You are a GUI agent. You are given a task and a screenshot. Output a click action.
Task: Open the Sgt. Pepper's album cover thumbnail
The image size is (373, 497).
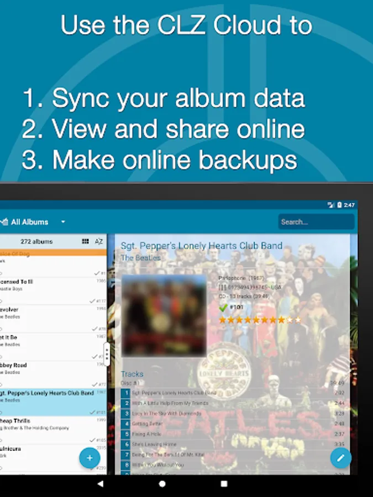[164, 316]
